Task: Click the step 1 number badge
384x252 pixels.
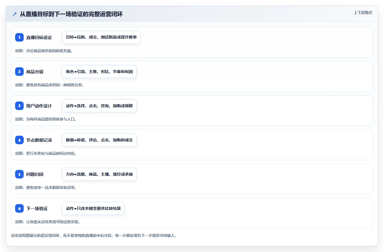Action: pyautogui.click(x=19, y=37)
